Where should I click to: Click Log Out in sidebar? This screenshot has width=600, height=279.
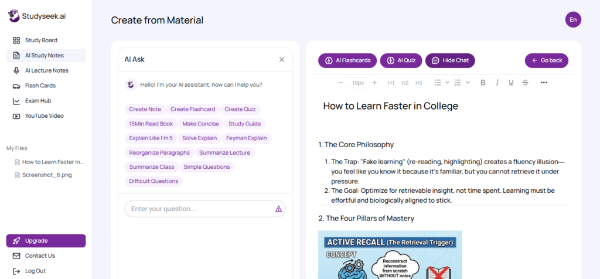[46, 271]
